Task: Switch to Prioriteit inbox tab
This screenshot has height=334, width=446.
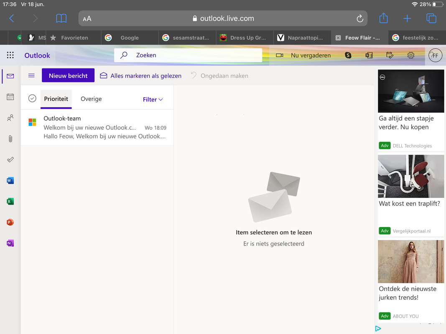Action: pyautogui.click(x=56, y=99)
